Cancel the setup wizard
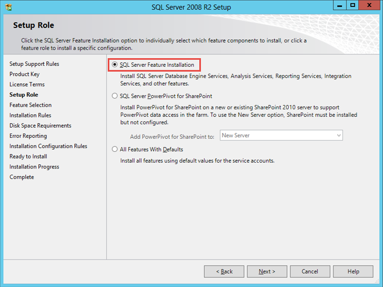Image resolution: width=383 pixels, height=287 pixels. (310, 271)
